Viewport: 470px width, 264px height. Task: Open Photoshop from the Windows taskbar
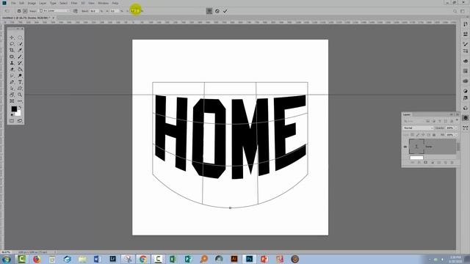pyautogui.click(x=249, y=259)
